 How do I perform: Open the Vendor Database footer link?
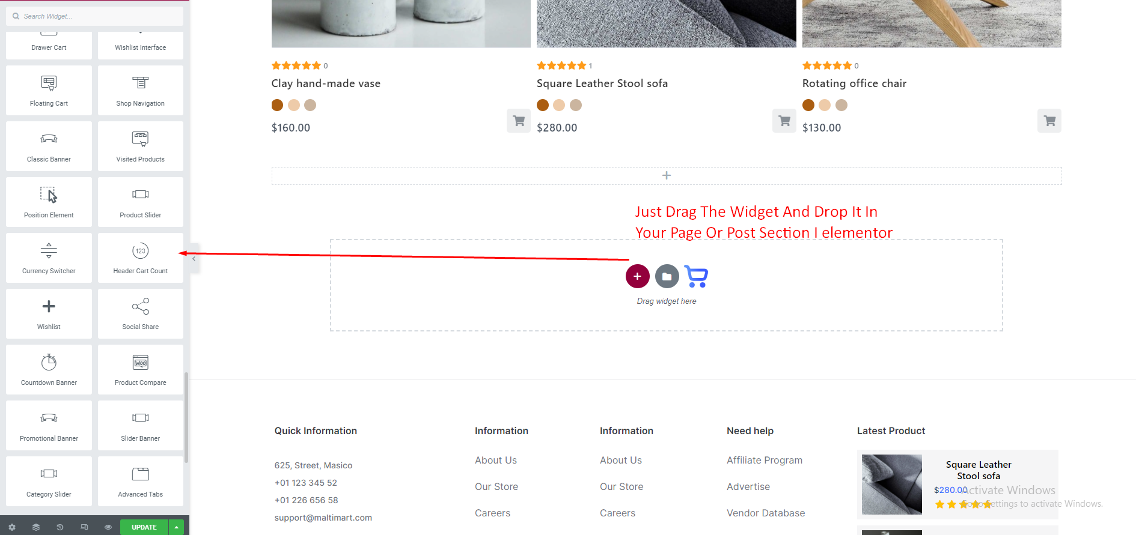[x=765, y=513]
